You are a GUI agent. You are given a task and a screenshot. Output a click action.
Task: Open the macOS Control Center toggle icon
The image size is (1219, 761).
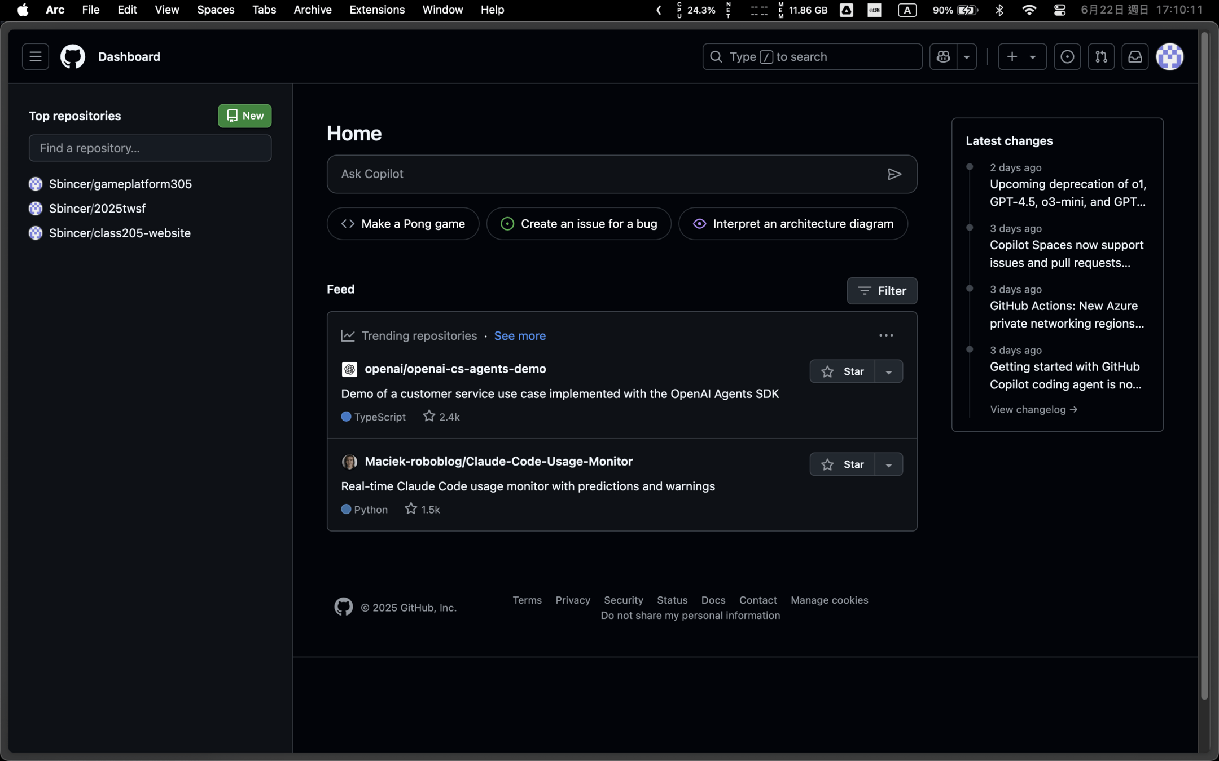[x=1059, y=10]
